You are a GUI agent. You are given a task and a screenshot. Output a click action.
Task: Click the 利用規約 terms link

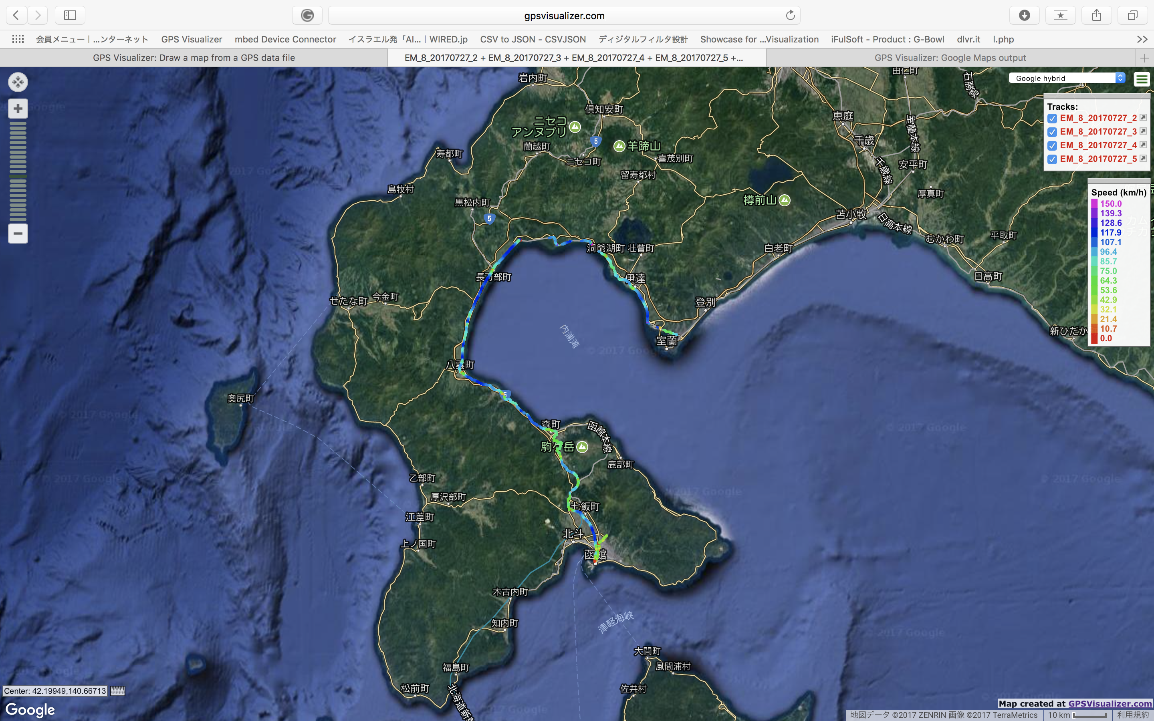[x=1132, y=715]
